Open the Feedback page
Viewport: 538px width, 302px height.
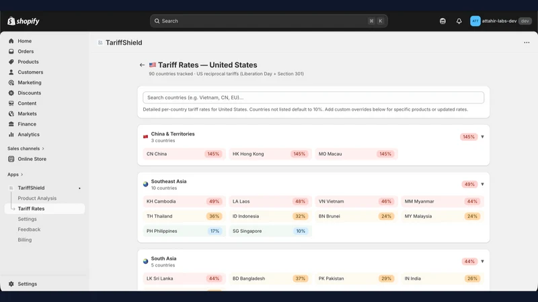point(29,230)
